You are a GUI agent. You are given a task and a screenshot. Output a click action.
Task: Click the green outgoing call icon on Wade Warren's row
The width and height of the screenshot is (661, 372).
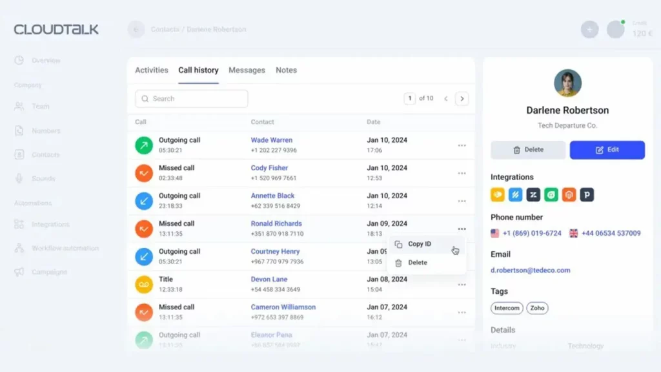pos(143,144)
